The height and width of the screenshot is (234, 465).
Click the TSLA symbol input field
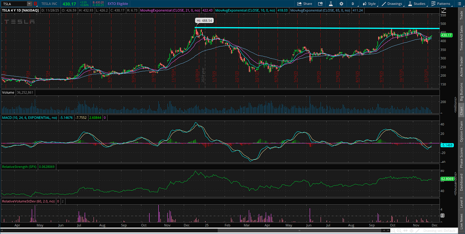pos(14,4)
